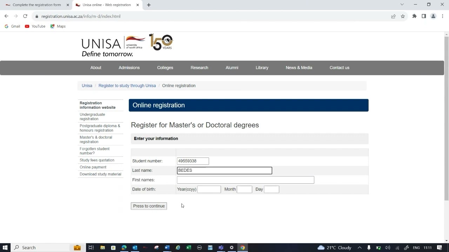Click the Share page icon in address bar
The image size is (449, 252).
[394, 16]
